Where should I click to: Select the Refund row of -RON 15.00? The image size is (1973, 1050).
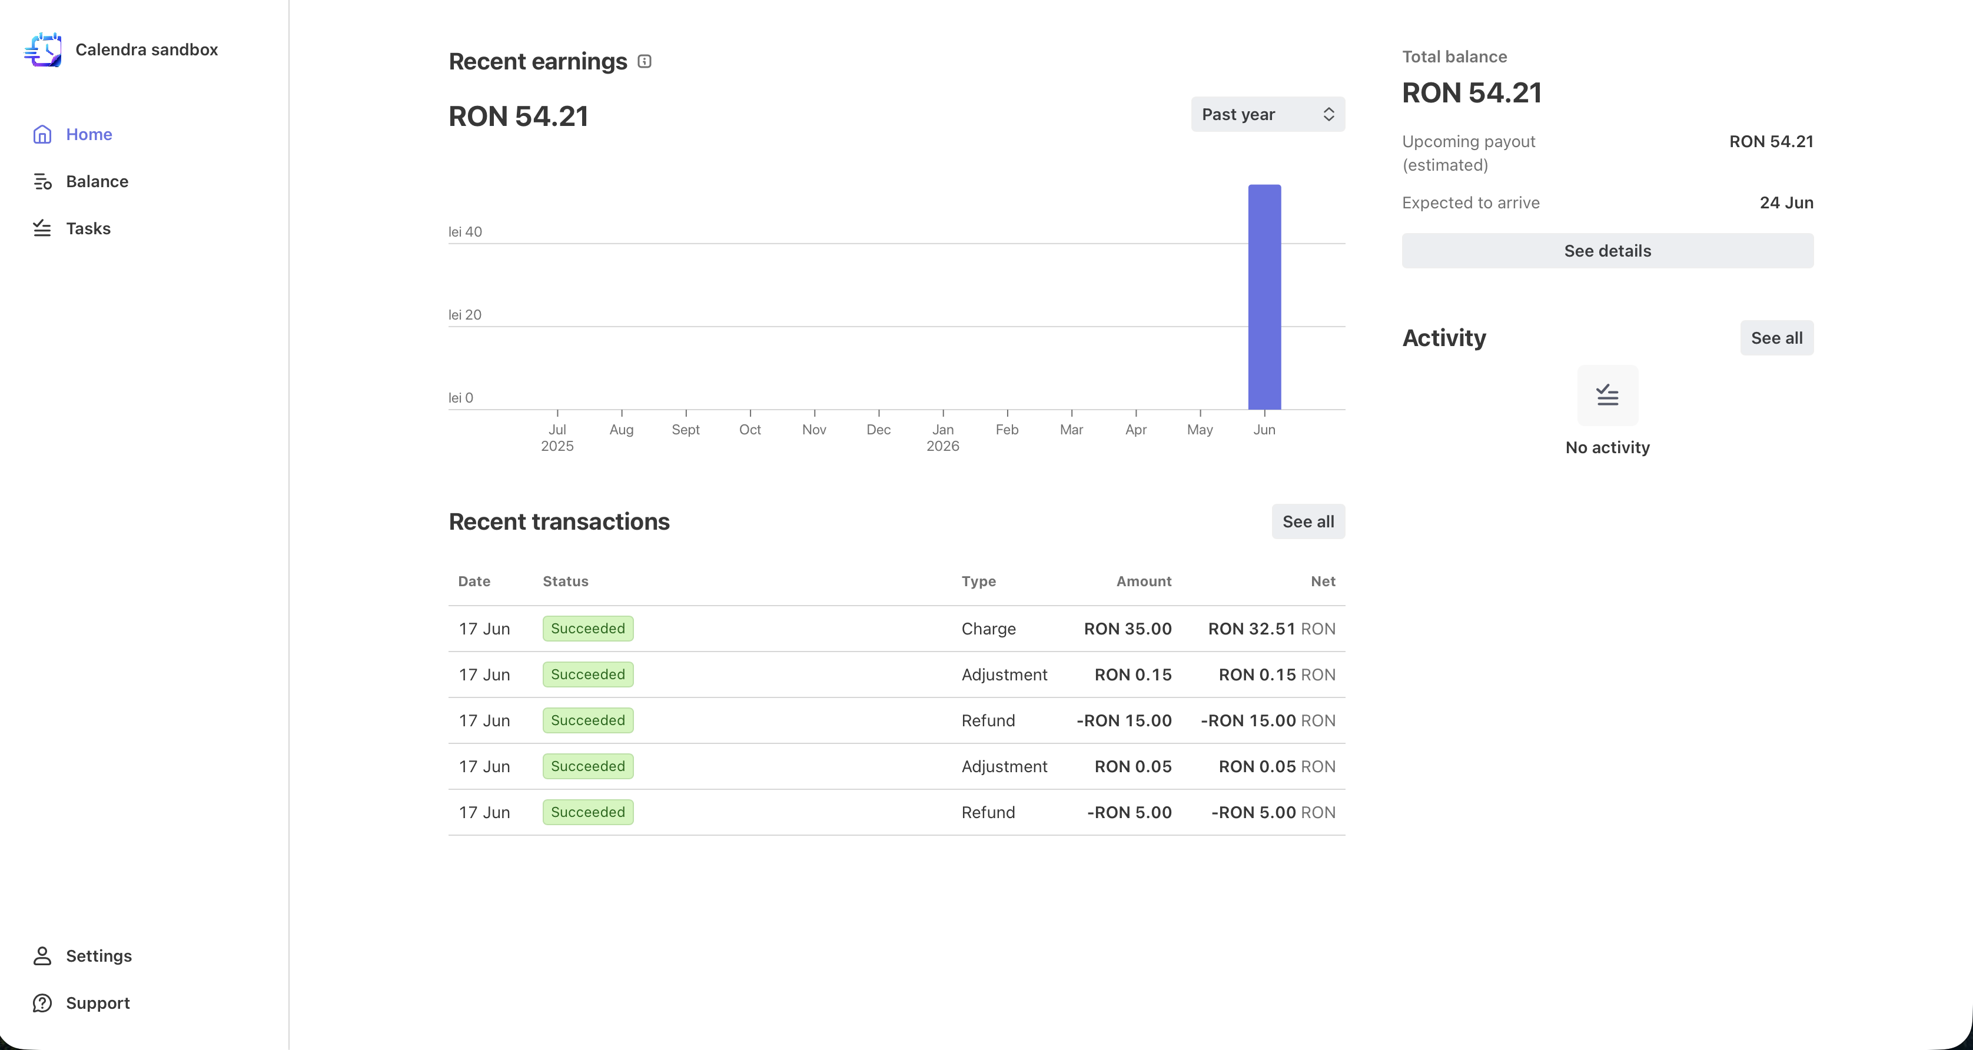coord(896,720)
